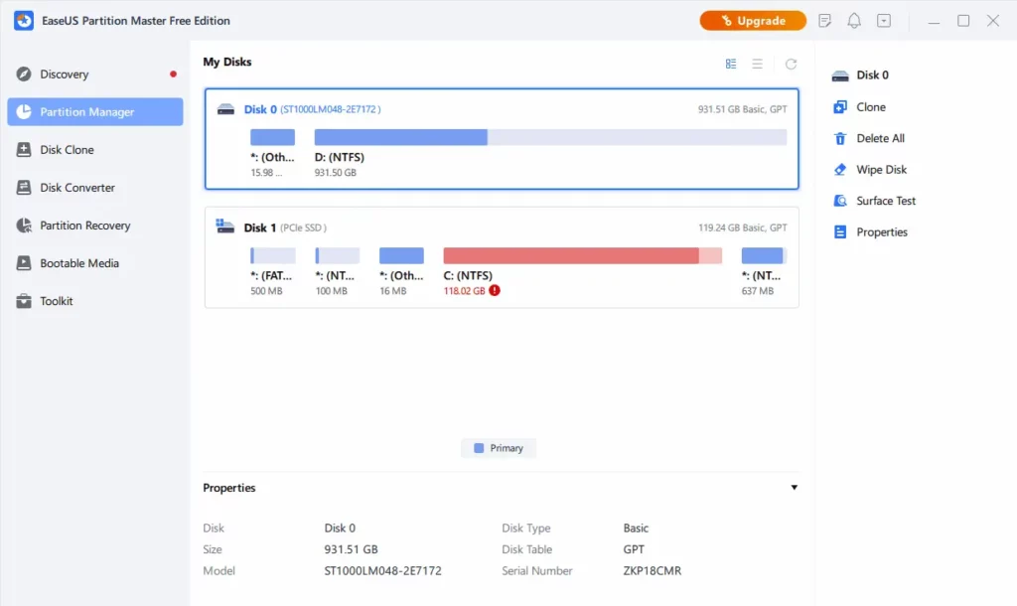Click the orange Upgrade button
Image resolution: width=1017 pixels, height=606 pixels.
(752, 20)
